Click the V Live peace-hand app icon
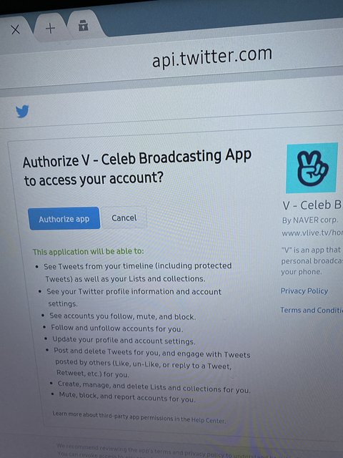The height and width of the screenshot is (458, 343). 312,167
